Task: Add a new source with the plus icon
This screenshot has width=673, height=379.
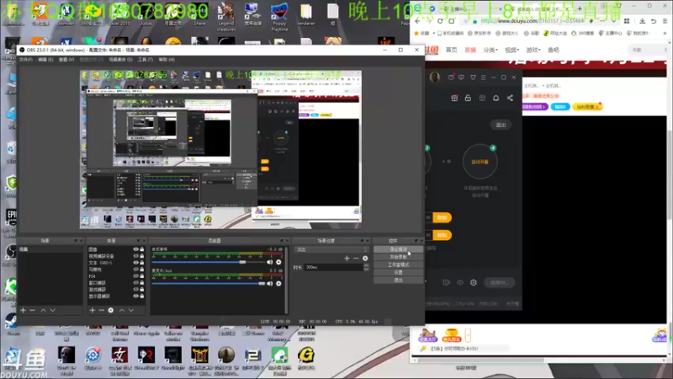Action: coord(93,310)
